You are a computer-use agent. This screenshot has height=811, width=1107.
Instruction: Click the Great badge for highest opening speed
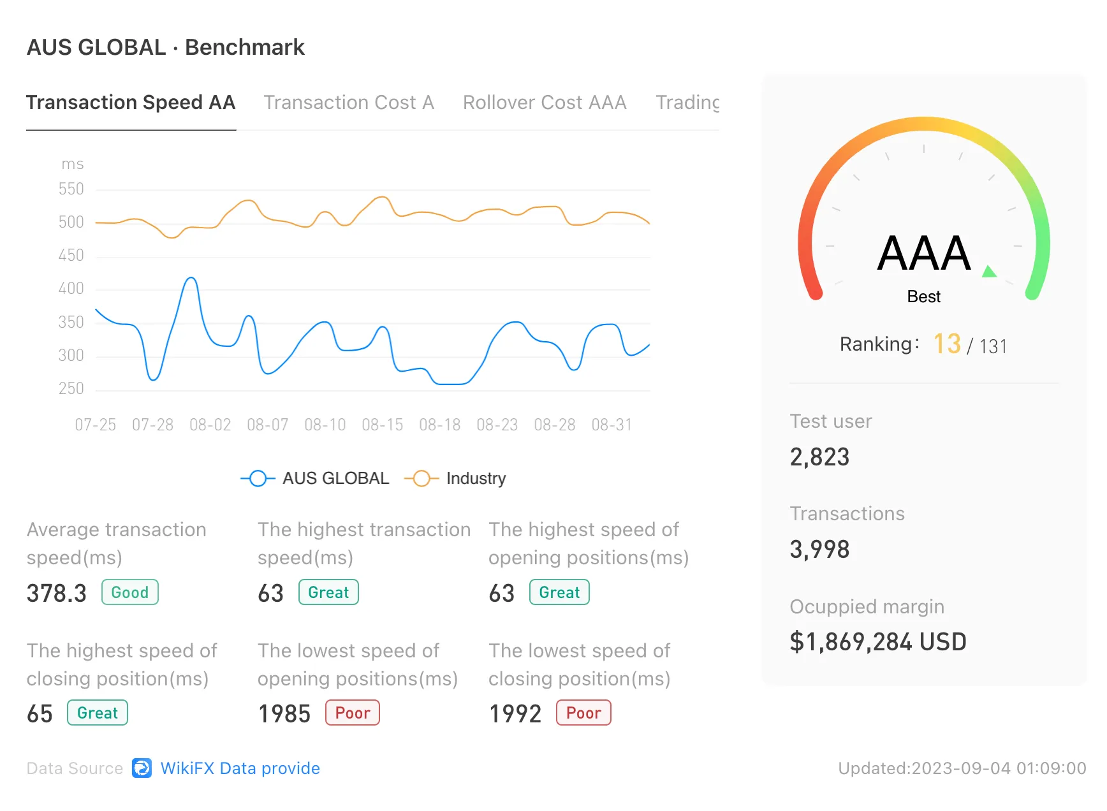tap(559, 592)
